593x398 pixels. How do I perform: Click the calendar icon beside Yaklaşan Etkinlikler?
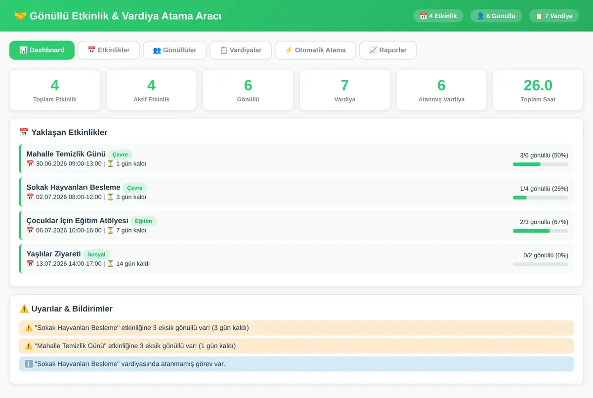click(24, 132)
